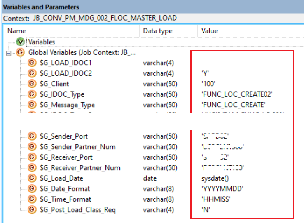Click the $G_Sender_Port variable icon
Viewport: 304px width, 223px height.
tap(32, 136)
